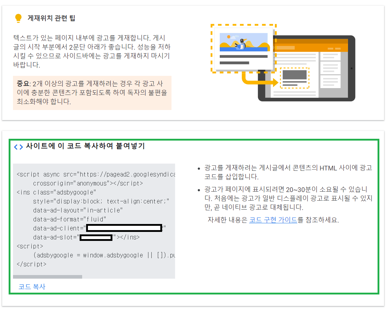The height and width of the screenshot is (311, 388).
Task: Click the tablet camera dot
Action: [351, 68]
